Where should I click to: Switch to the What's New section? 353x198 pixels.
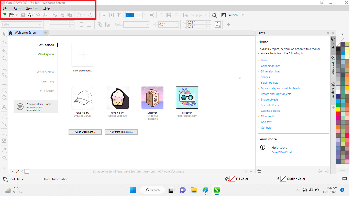45,72
